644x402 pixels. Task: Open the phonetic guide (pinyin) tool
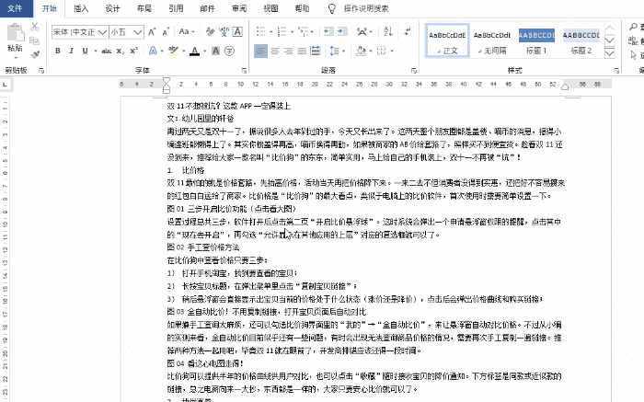[224, 31]
